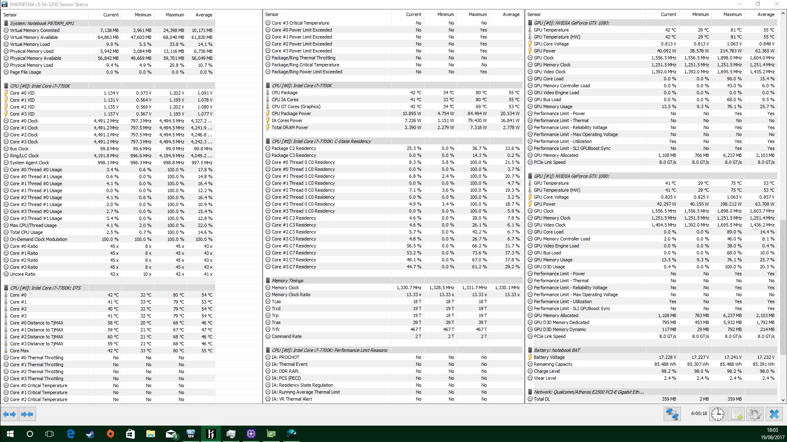Open Task View in taskbar

[50, 434]
